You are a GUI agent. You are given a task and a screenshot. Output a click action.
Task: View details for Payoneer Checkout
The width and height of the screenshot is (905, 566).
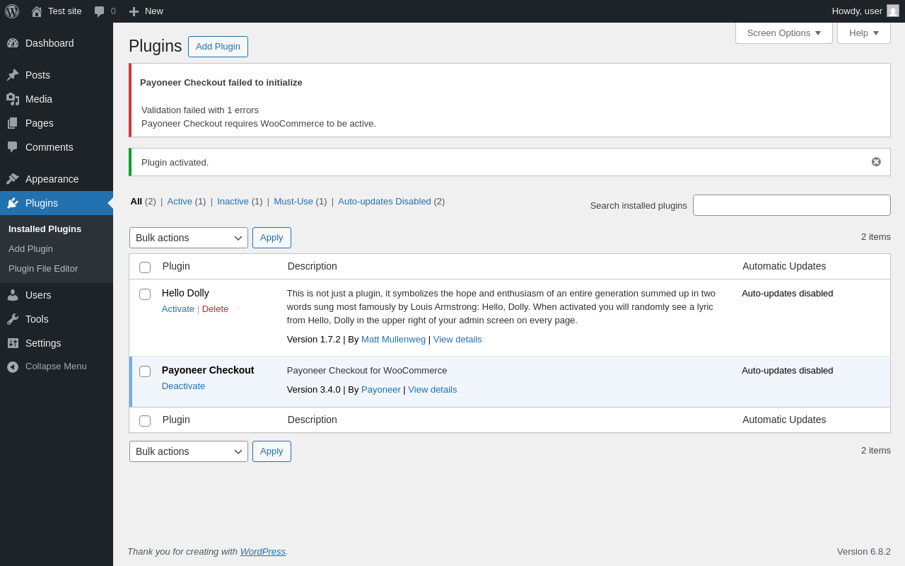433,389
